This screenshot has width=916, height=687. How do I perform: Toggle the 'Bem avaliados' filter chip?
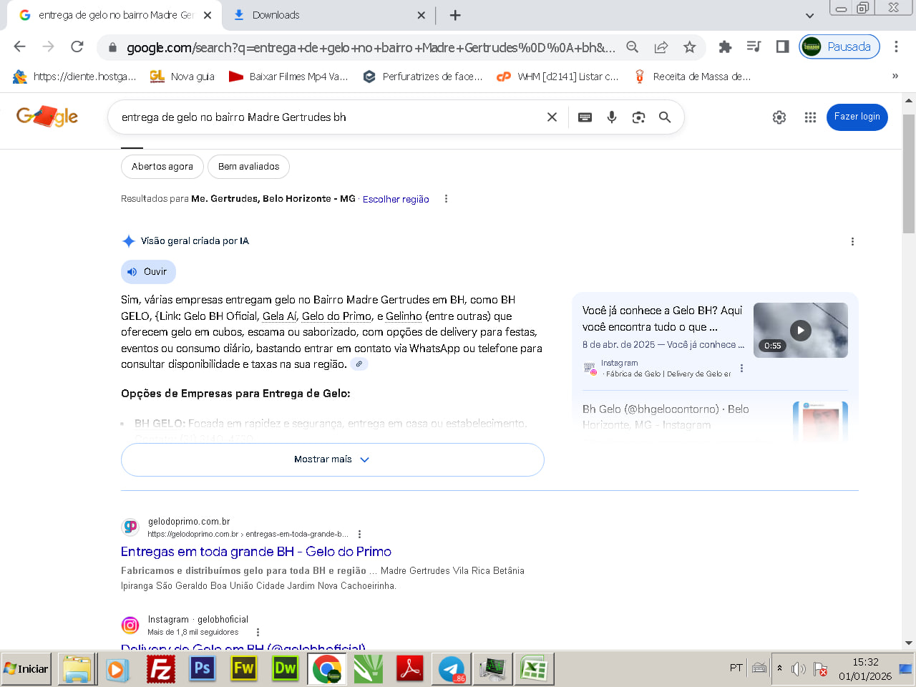tap(248, 167)
